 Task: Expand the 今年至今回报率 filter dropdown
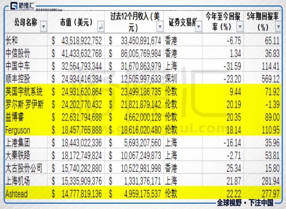point(240,27)
